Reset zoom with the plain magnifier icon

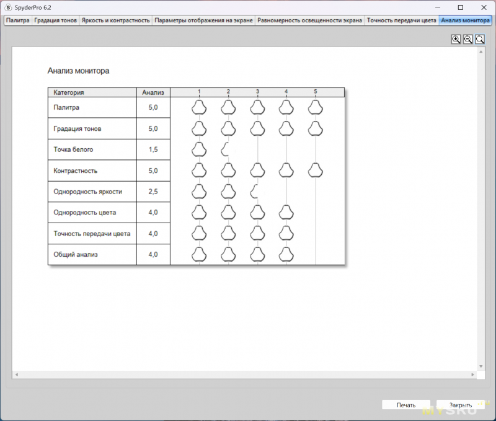(x=480, y=39)
